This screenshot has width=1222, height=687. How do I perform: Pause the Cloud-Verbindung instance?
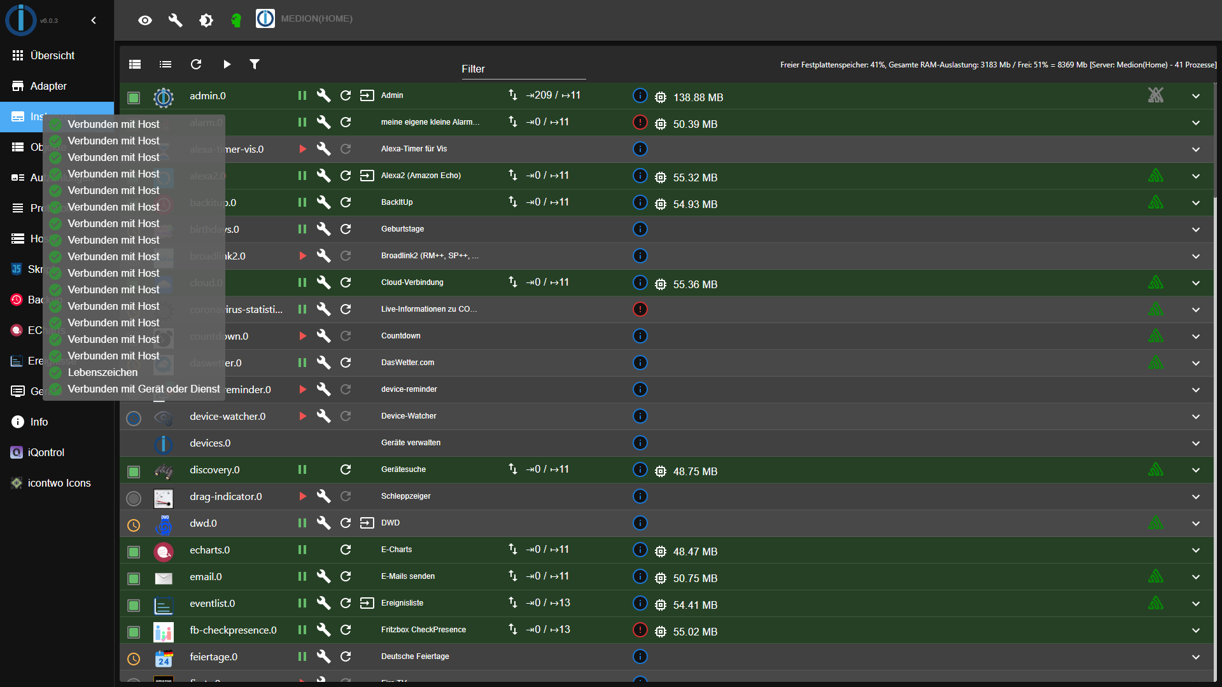click(302, 282)
